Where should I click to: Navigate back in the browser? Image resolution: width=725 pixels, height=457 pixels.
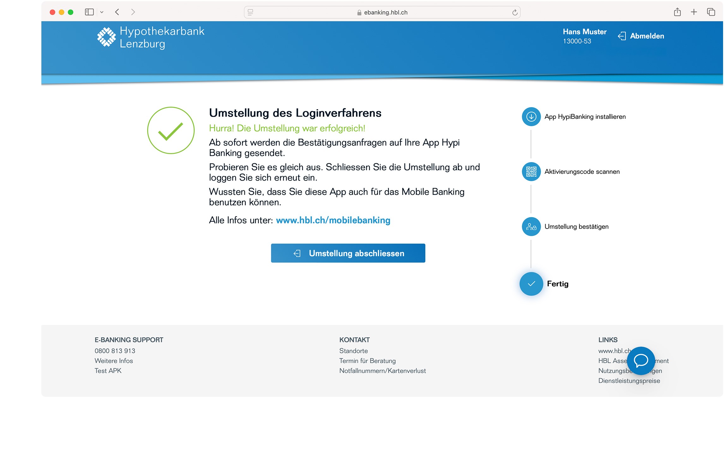pos(117,12)
